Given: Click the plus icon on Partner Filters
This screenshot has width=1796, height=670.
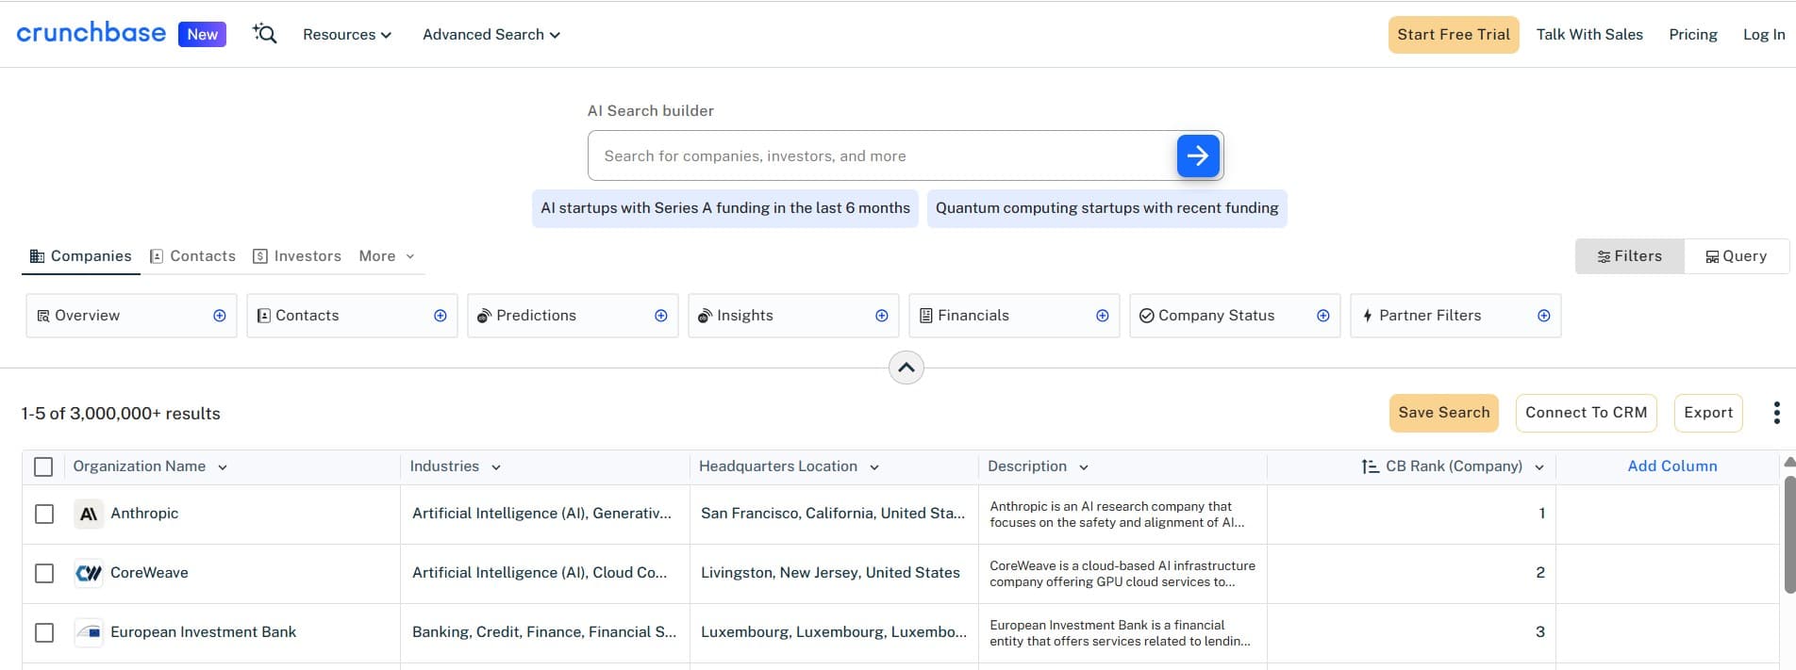Looking at the screenshot, I should (x=1544, y=316).
